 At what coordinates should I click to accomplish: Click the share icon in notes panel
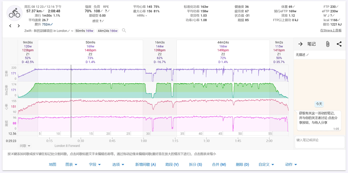[339, 44]
